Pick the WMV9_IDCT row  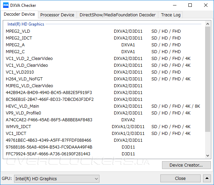tap(104, 127)
